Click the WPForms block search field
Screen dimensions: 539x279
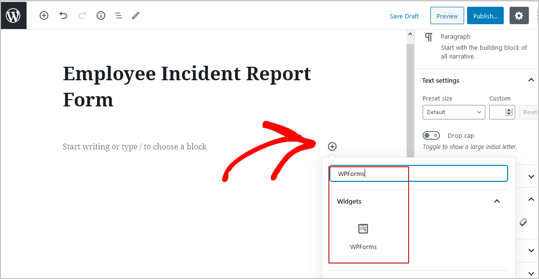(x=418, y=174)
